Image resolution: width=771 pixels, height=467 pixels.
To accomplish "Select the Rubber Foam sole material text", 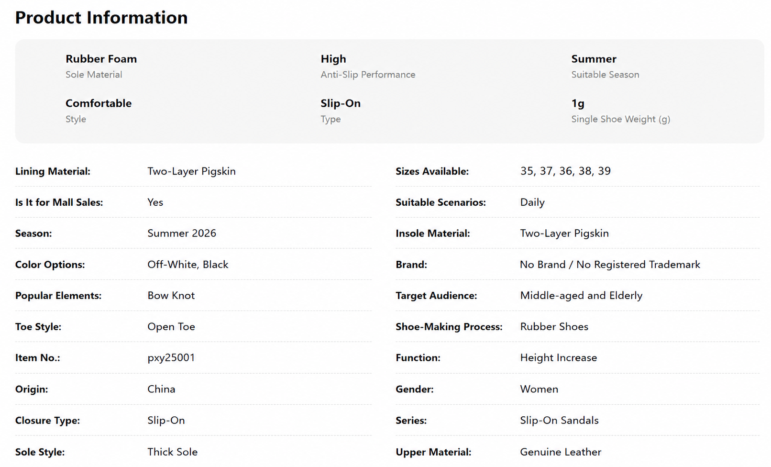I will click(x=101, y=59).
